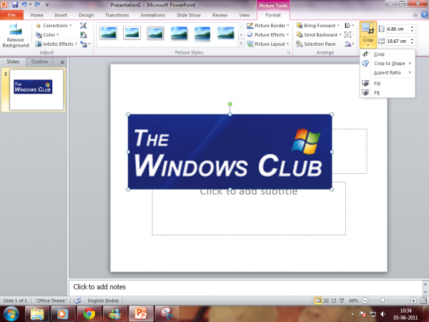
Task: Choose Fill from the crop menu
Action: click(x=377, y=84)
